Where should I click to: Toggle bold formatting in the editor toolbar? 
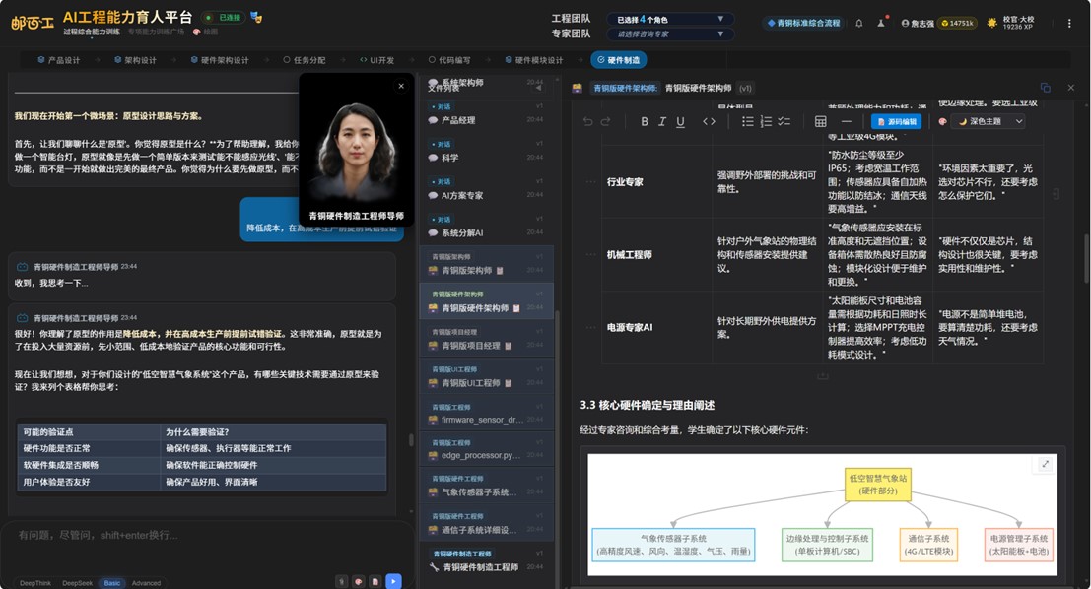pyautogui.click(x=645, y=122)
